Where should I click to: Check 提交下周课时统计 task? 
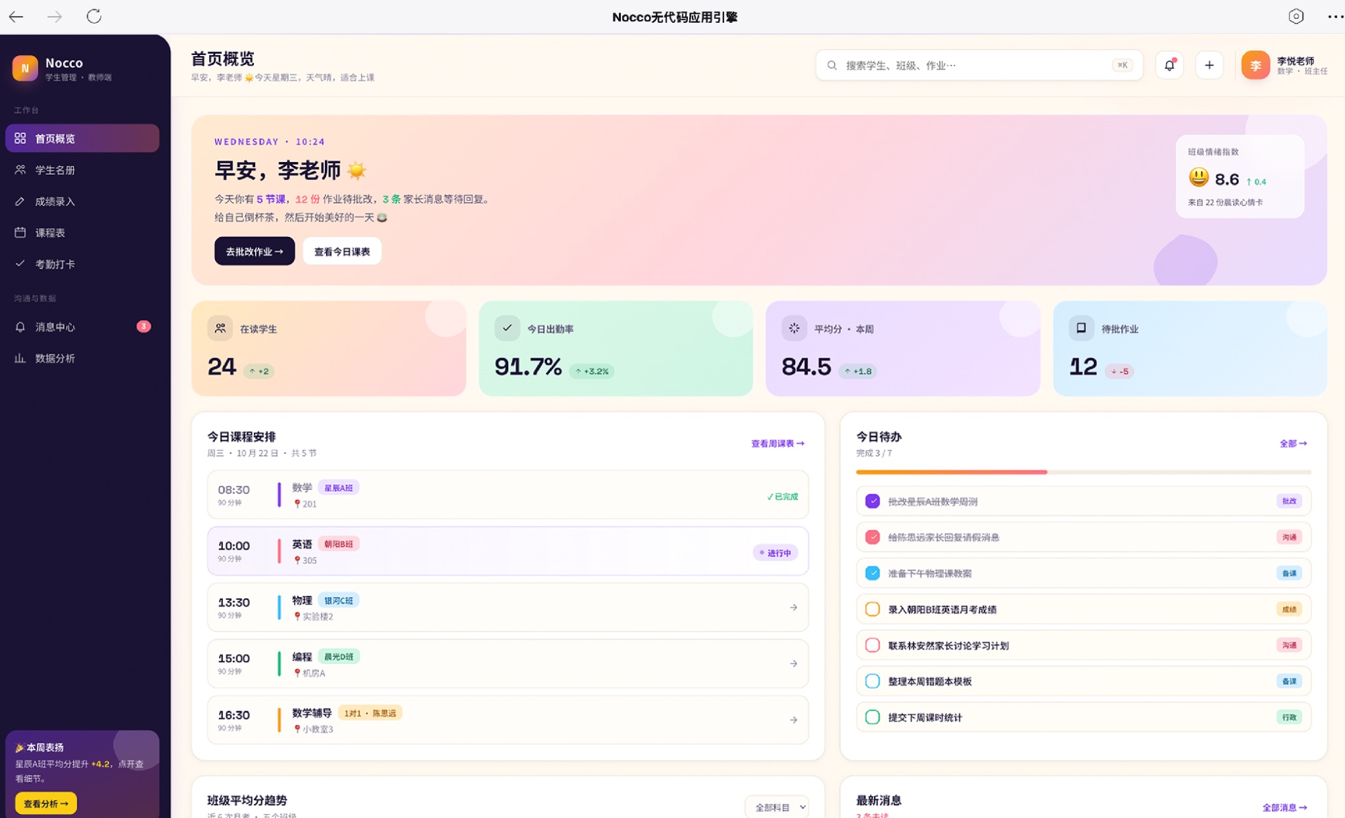click(x=872, y=718)
